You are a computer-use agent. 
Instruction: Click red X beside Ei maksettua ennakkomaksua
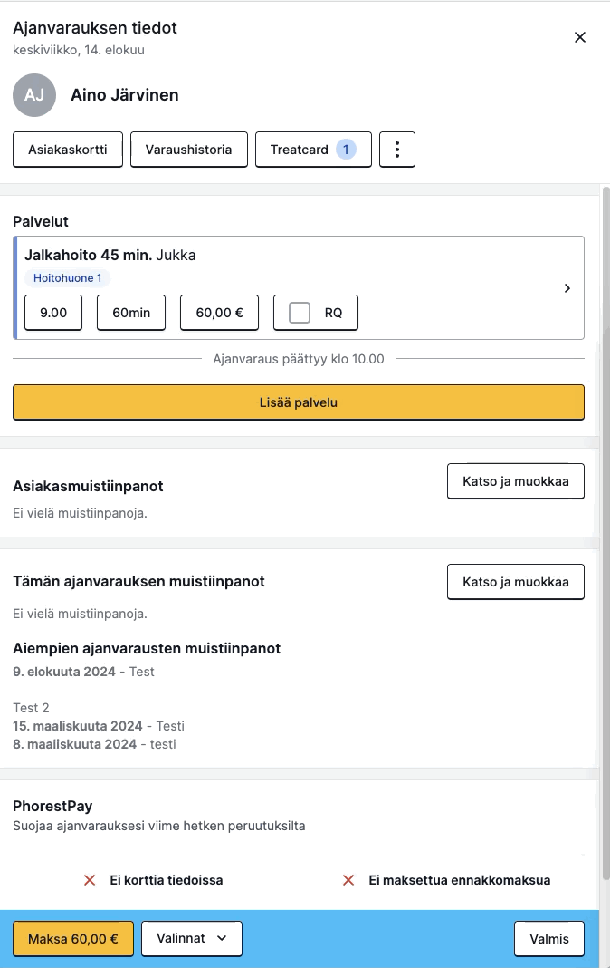pyautogui.click(x=348, y=880)
